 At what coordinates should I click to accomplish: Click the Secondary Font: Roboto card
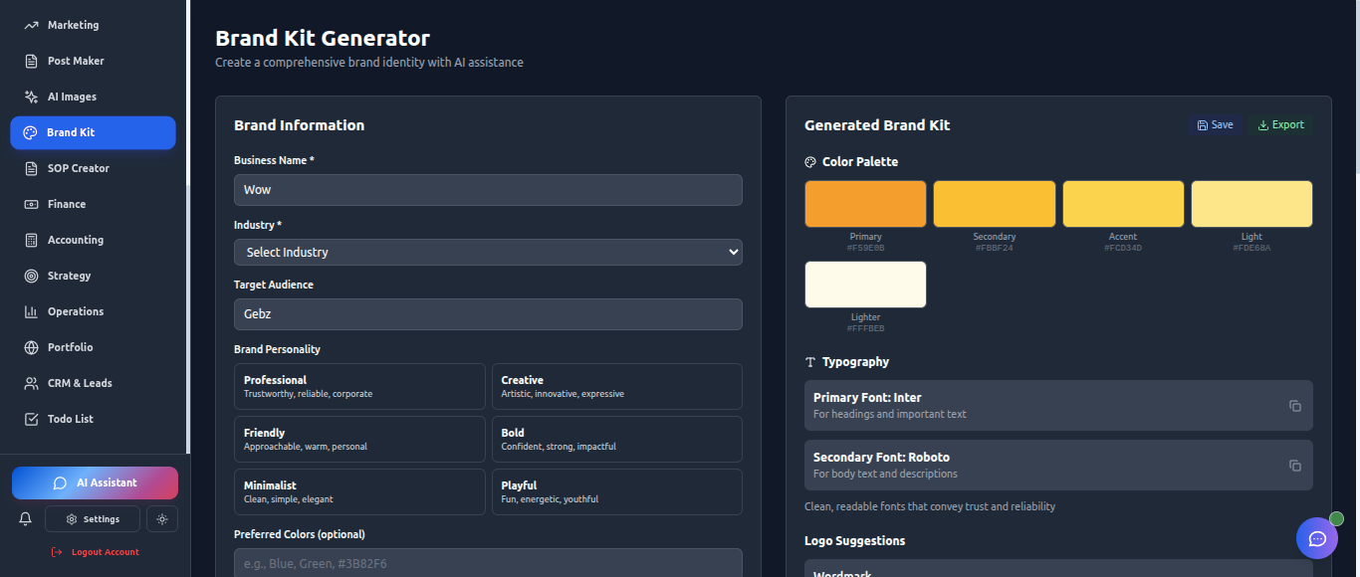point(1058,465)
